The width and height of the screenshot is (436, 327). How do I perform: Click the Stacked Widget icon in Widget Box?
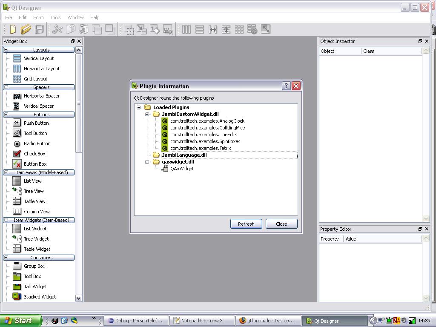[17, 297]
